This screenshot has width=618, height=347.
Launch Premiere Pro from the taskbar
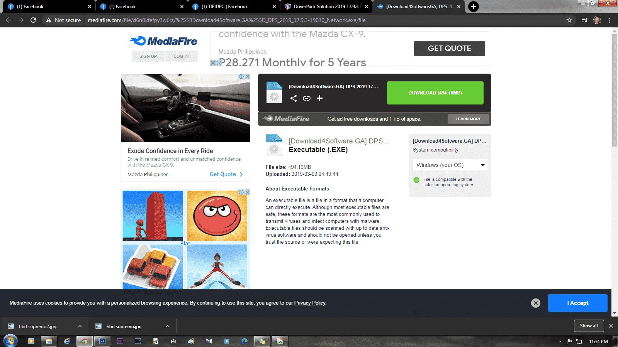click(120, 341)
